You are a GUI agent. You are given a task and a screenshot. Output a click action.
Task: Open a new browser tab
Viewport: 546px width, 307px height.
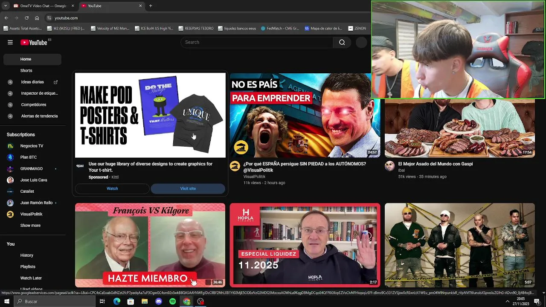tap(151, 6)
